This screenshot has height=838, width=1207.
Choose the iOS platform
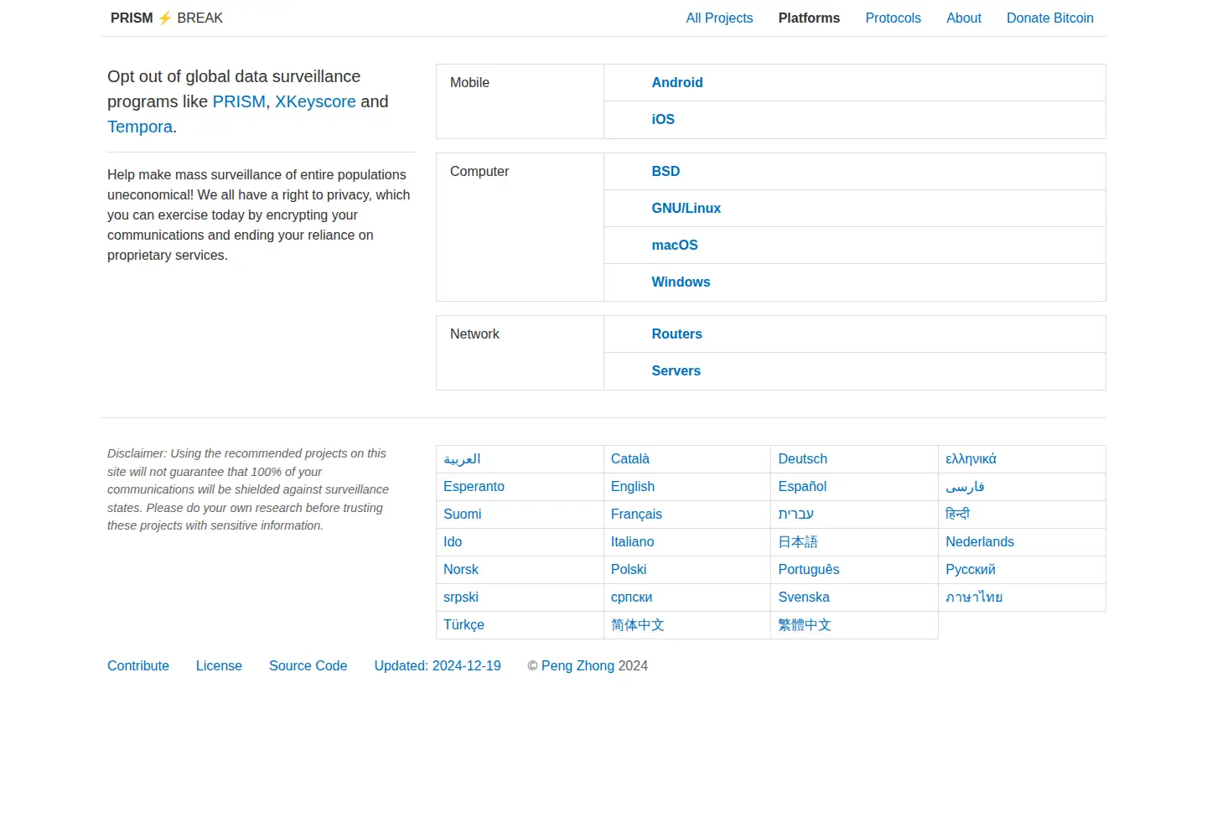coord(663,120)
